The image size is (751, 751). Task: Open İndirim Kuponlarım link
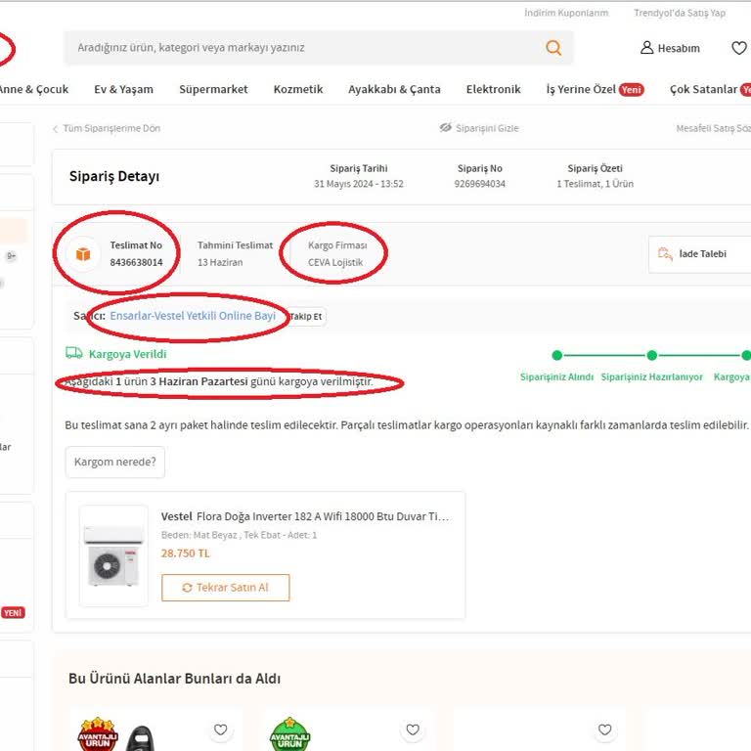[566, 13]
